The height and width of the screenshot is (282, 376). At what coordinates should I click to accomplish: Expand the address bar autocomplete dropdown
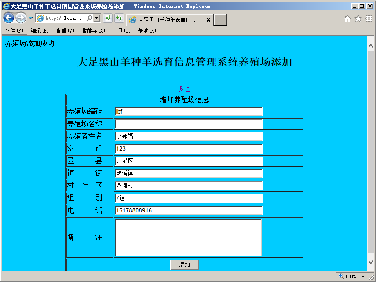pos(97,18)
